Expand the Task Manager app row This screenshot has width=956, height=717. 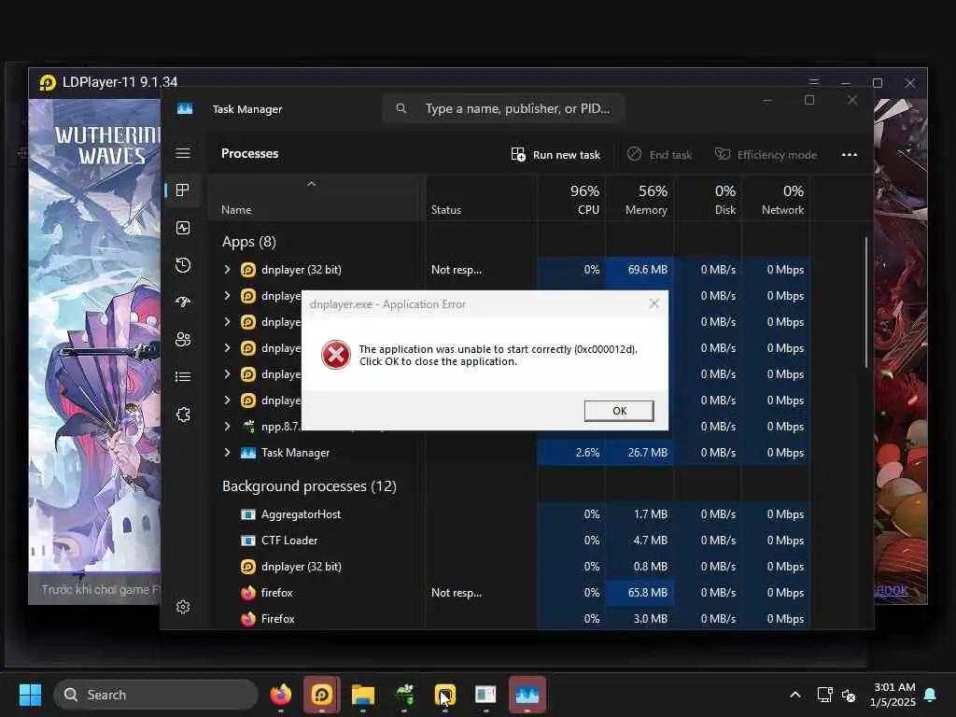[228, 453]
